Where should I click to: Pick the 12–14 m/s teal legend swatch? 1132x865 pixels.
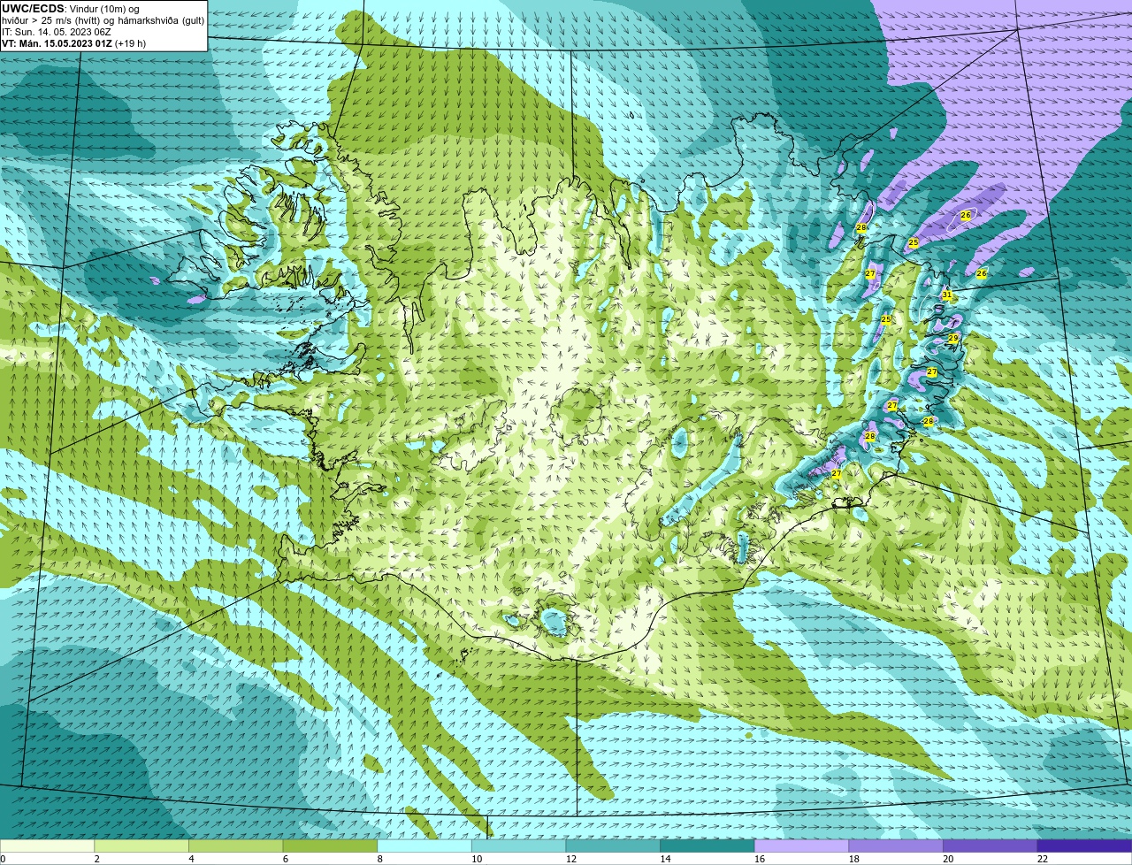click(x=613, y=846)
